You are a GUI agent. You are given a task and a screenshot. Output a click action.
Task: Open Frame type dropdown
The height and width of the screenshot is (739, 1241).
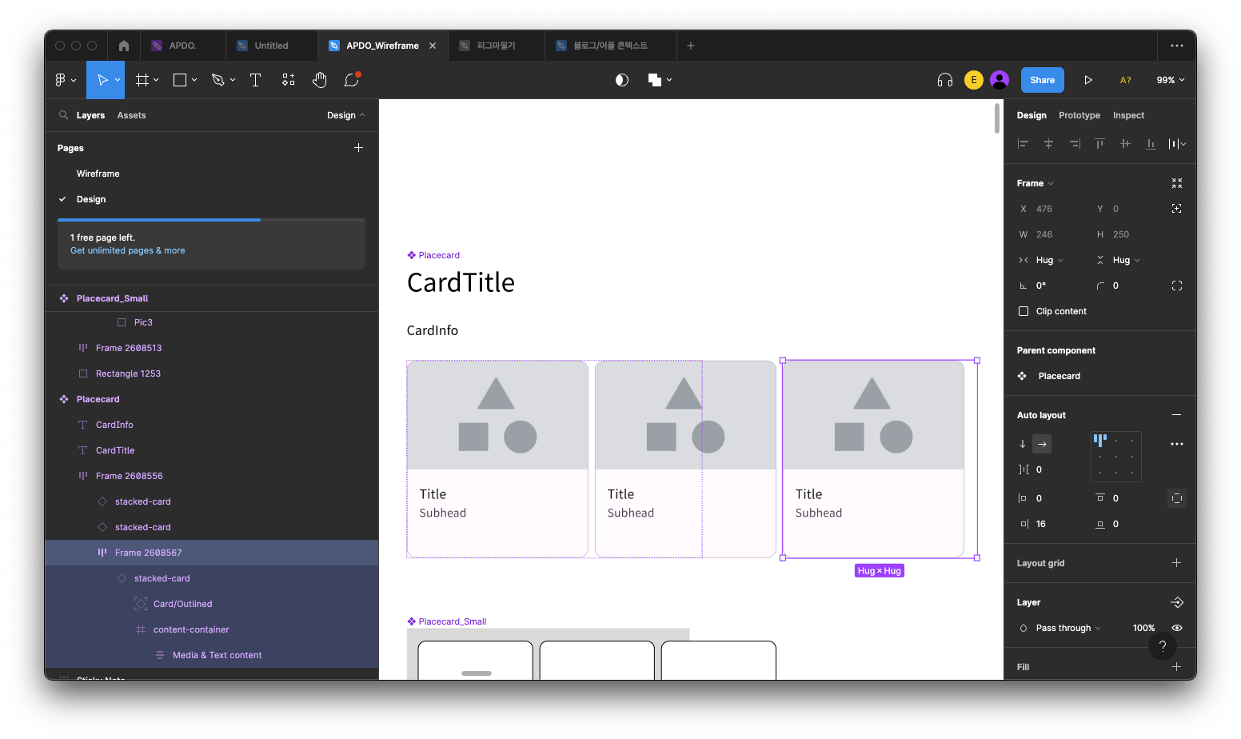click(1035, 183)
